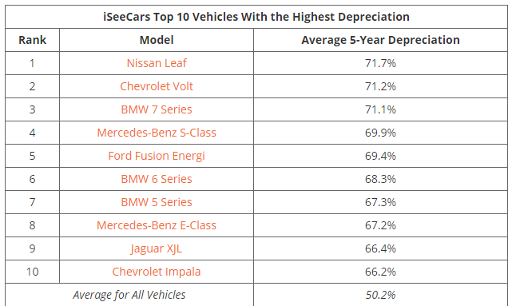Open the Mercedes-Benz E-Class link
The image size is (512, 306).
tap(157, 225)
